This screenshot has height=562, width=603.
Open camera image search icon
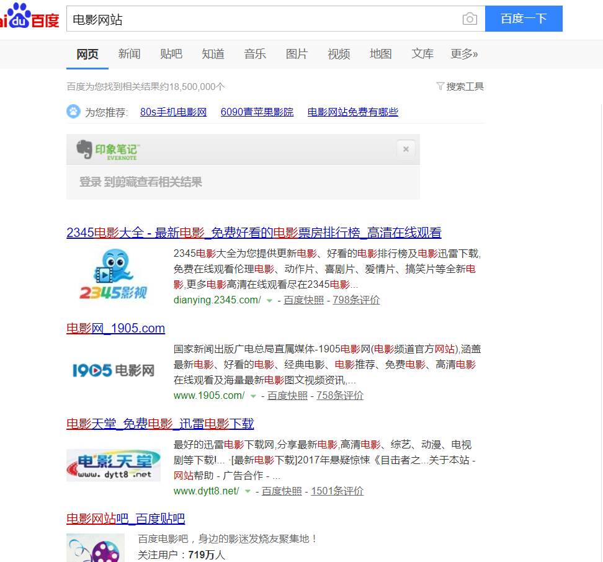click(x=470, y=19)
